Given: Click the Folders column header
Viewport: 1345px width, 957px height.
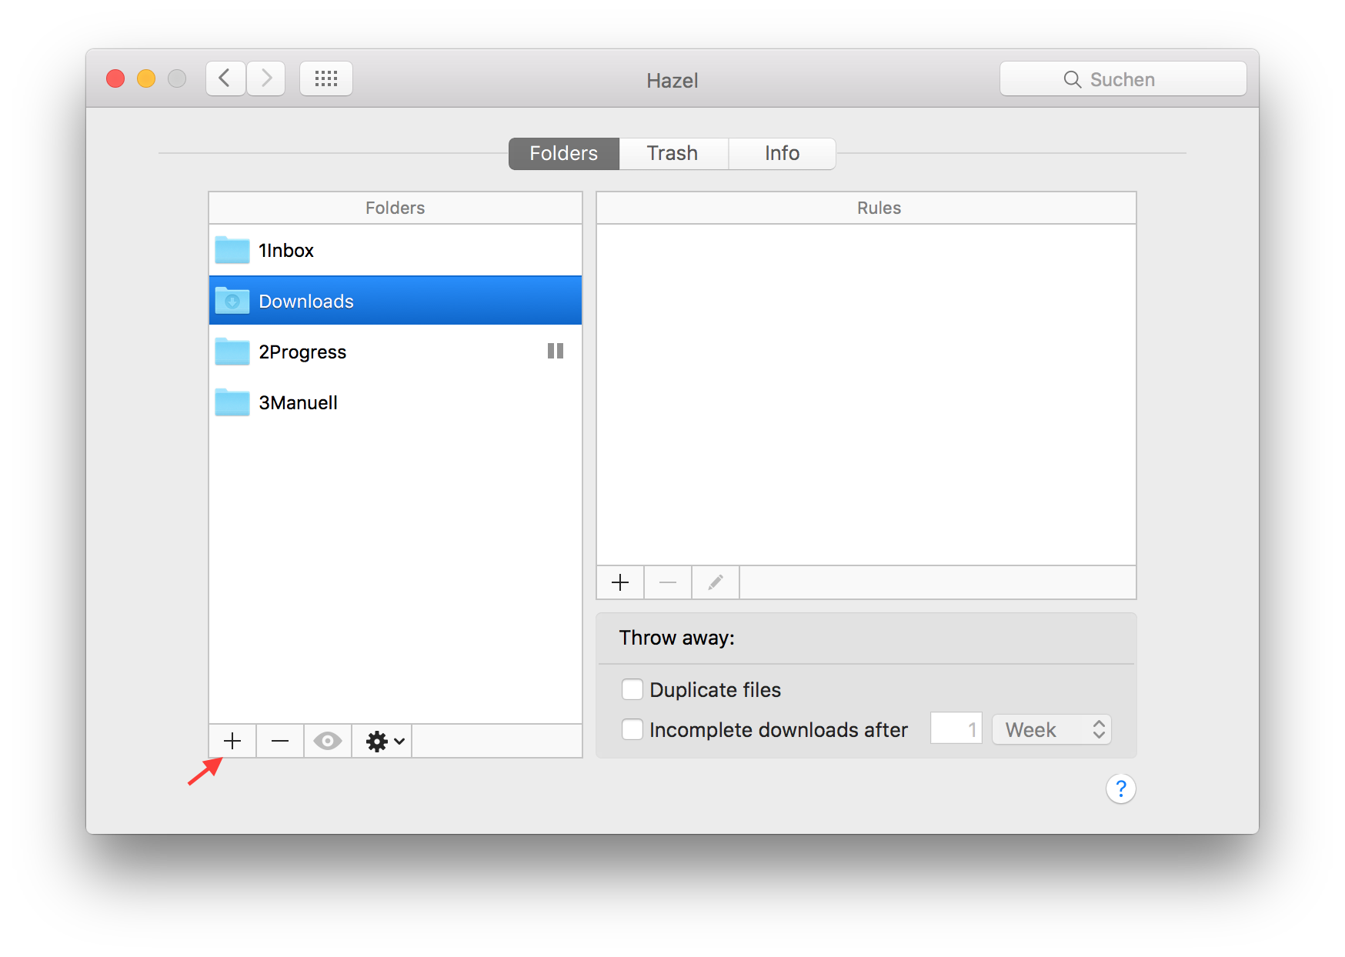Looking at the screenshot, I should coord(395,208).
